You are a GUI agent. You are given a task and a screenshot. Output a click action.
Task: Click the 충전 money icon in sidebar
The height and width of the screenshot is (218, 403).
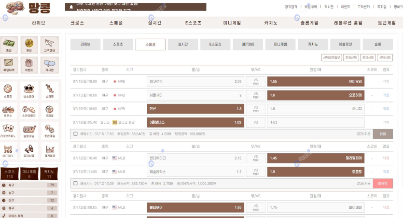pyautogui.click(x=8, y=44)
